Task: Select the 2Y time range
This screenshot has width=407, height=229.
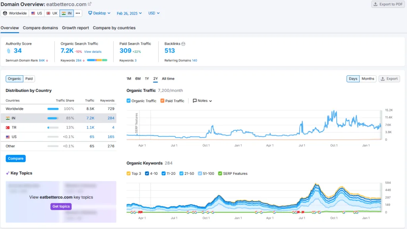Action: coord(155,79)
